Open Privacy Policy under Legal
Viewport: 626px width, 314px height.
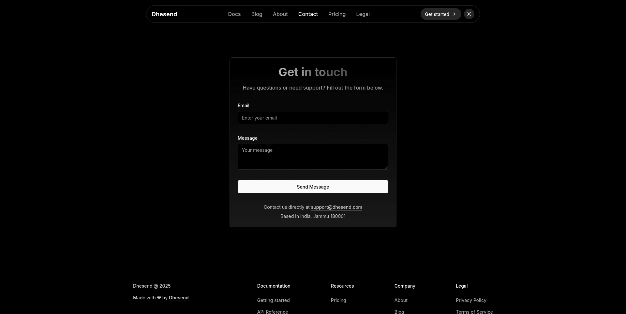pos(471,300)
